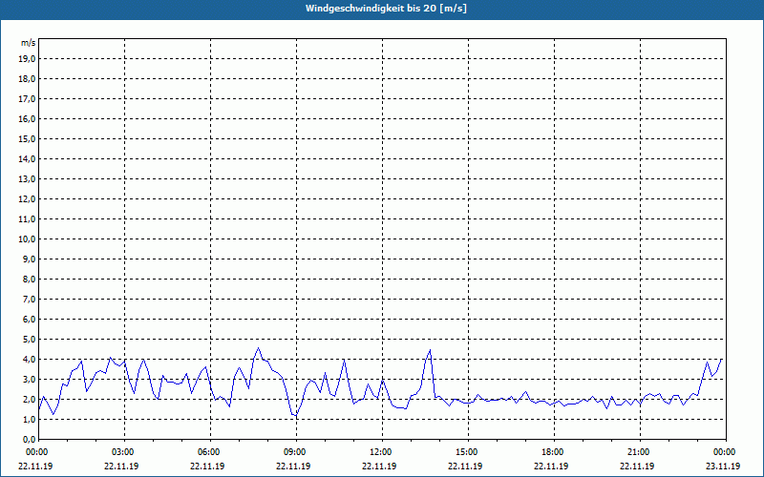The image size is (764, 477).
Task: Click the chart title 'Windgeschwindigkeit bis 20 [m/s]'
Action: click(x=386, y=9)
